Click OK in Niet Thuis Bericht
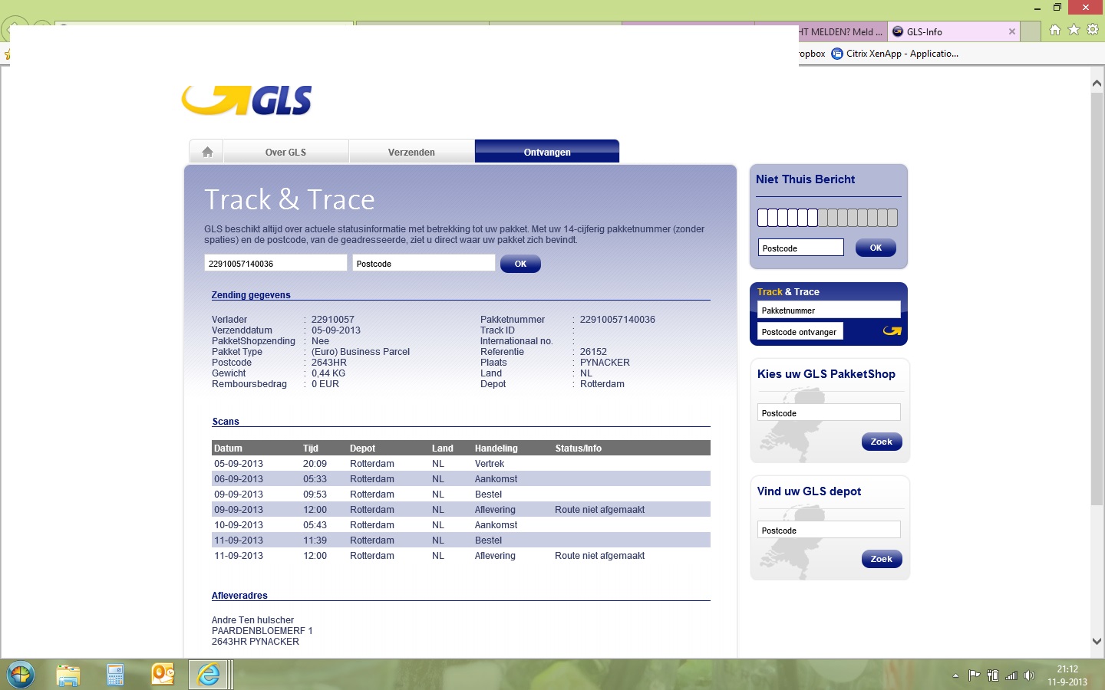 pos(876,248)
